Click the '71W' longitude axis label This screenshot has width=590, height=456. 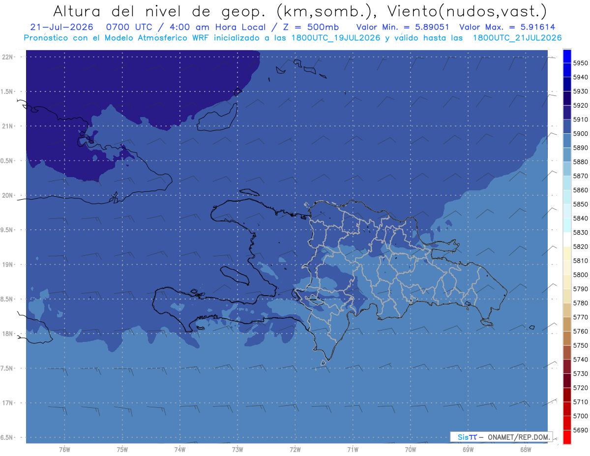(353, 450)
